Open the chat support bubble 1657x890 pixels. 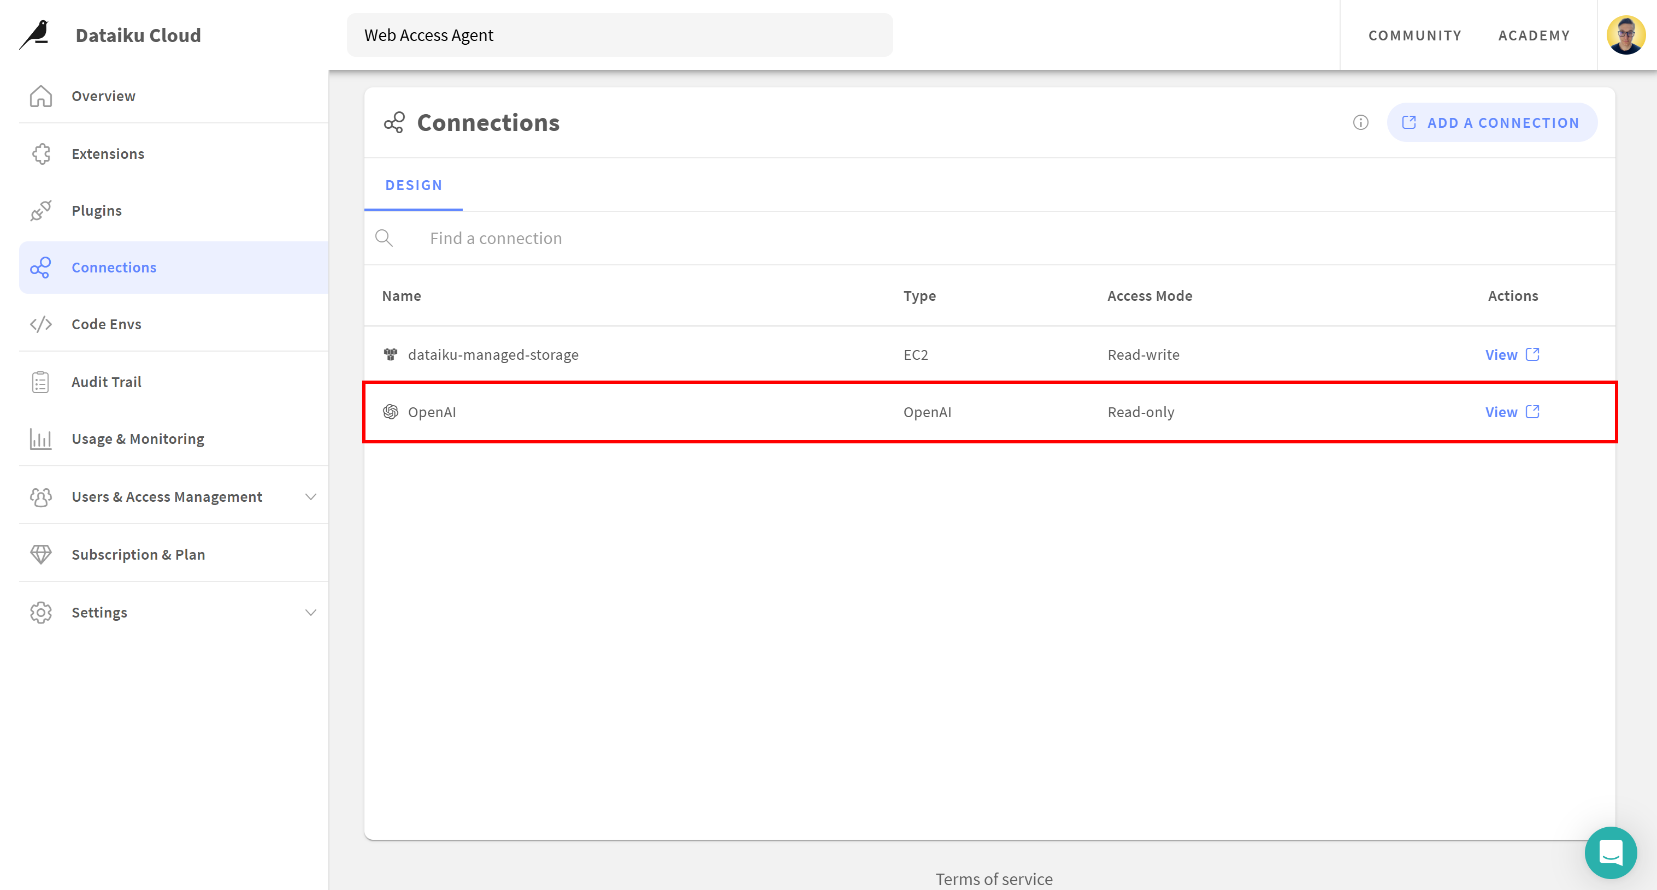1611,853
